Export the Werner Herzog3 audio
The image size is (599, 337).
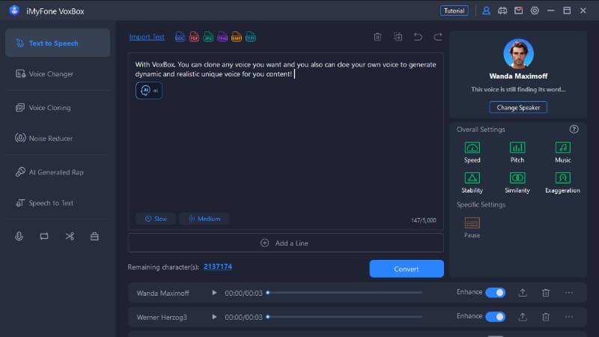[523, 317]
